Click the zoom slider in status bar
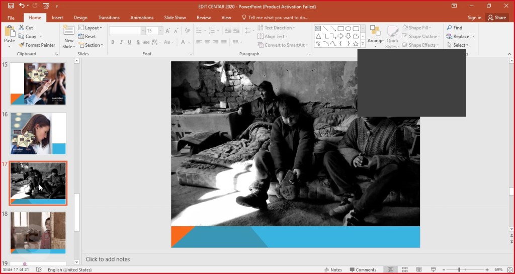Viewport: 515px width, 274px height. (459, 270)
